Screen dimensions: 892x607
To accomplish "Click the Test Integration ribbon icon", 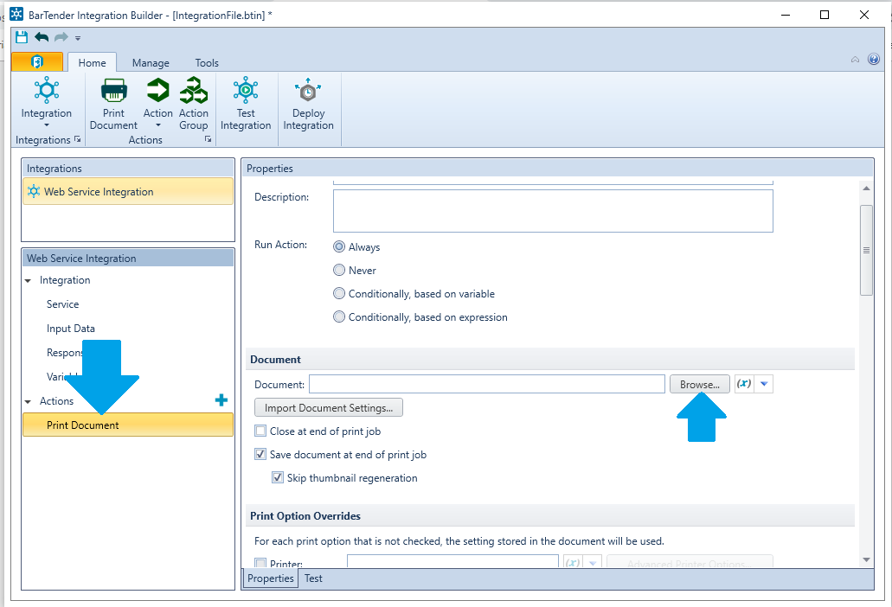I will 246,90.
